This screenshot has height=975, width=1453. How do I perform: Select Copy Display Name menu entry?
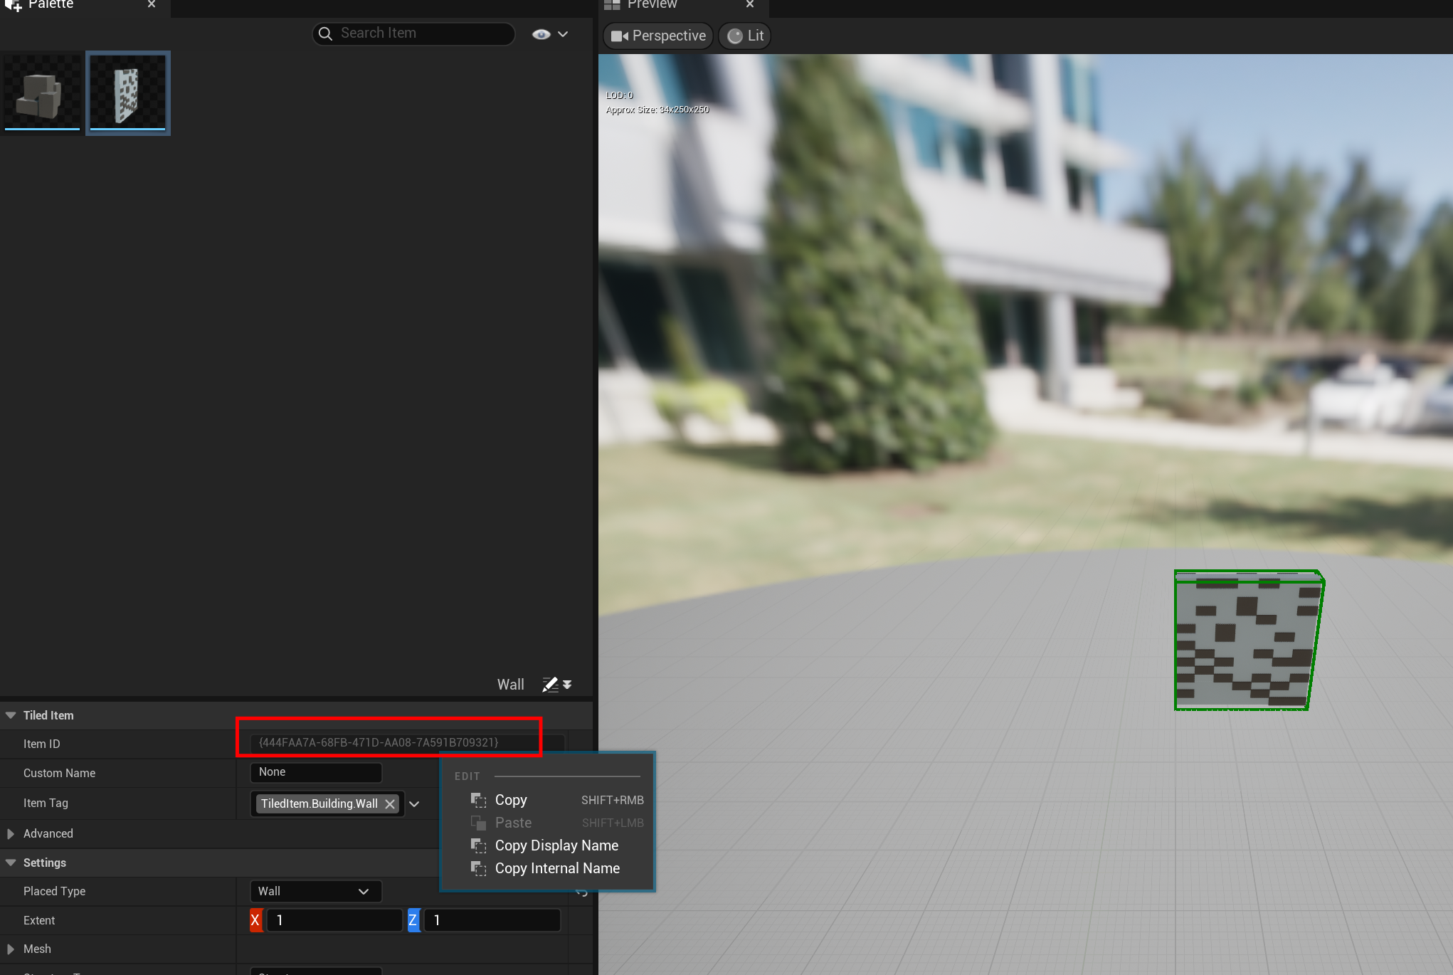(x=556, y=845)
